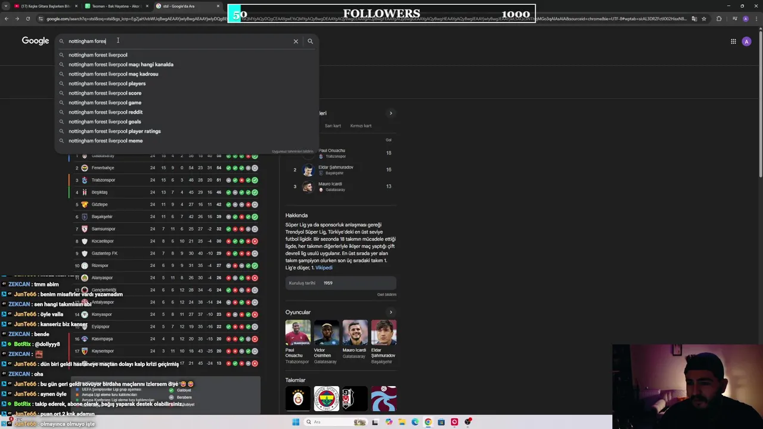Screen dimensions: 763x429
Task: Launch Copilot from the taskbar
Action: click(x=389, y=422)
